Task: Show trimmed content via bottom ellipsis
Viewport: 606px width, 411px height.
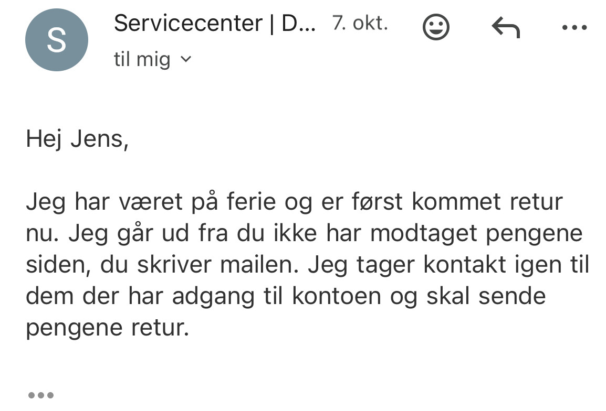Action: pos(40,395)
